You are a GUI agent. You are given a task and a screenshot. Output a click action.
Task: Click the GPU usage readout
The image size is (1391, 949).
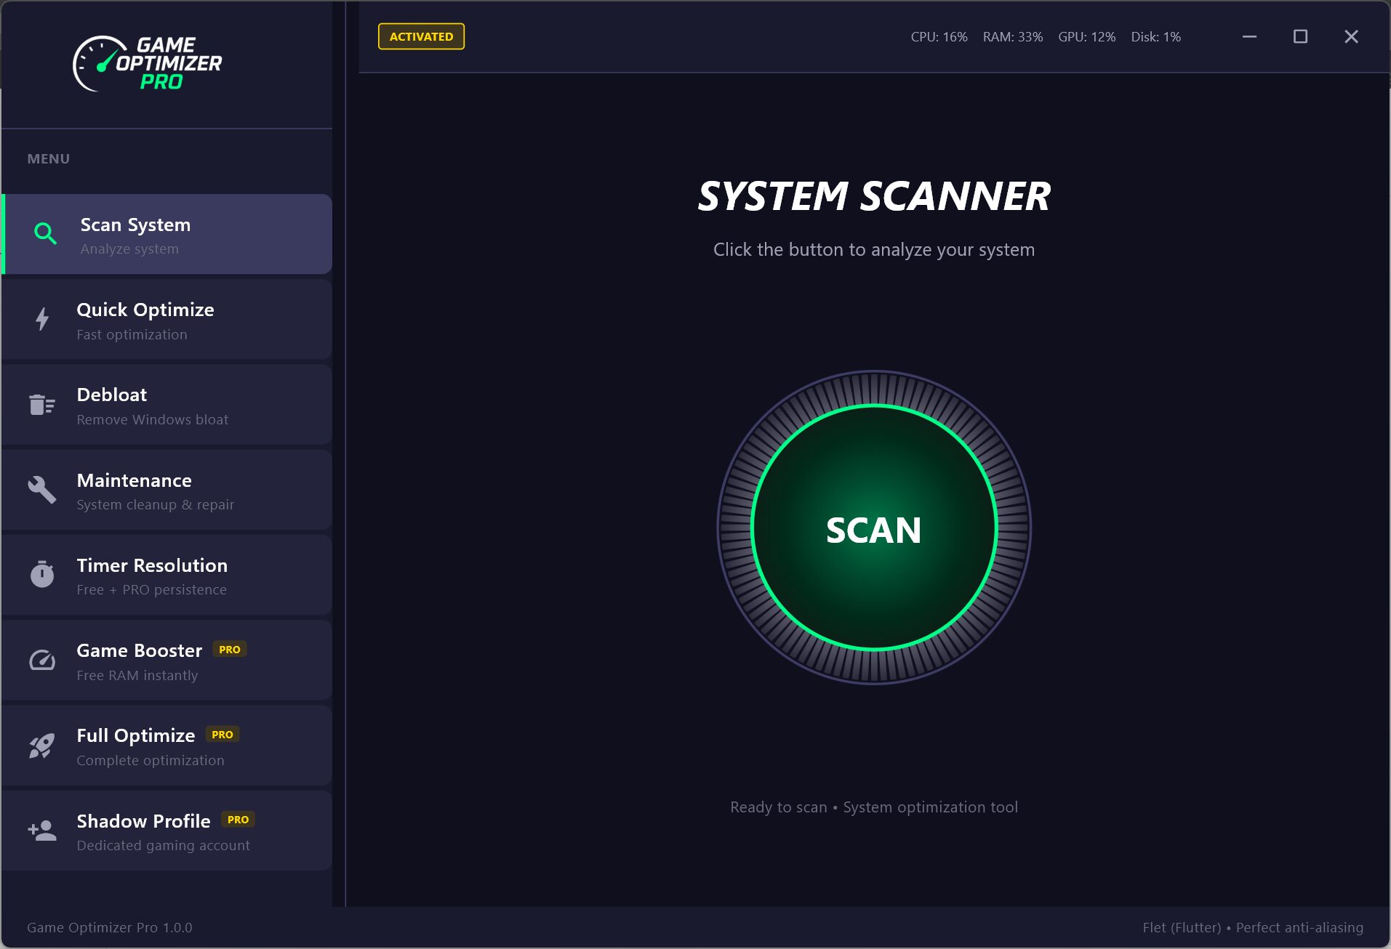coord(1086,37)
